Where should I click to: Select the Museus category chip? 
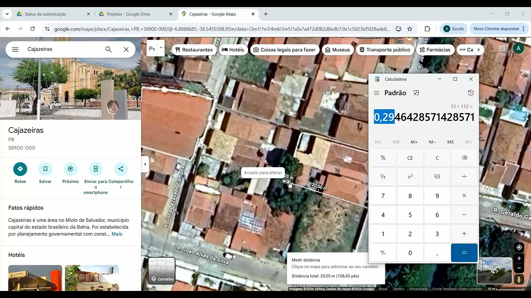click(337, 50)
